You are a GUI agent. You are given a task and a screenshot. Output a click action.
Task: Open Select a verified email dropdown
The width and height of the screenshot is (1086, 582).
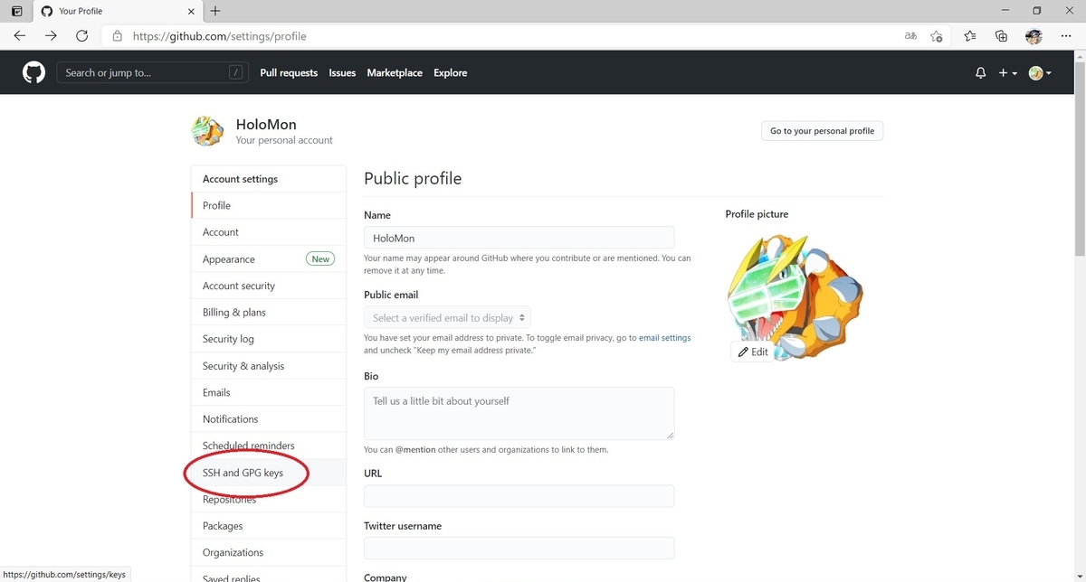coord(447,318)
